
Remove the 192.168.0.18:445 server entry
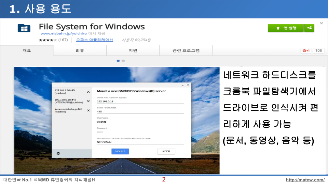coord(88,101)
